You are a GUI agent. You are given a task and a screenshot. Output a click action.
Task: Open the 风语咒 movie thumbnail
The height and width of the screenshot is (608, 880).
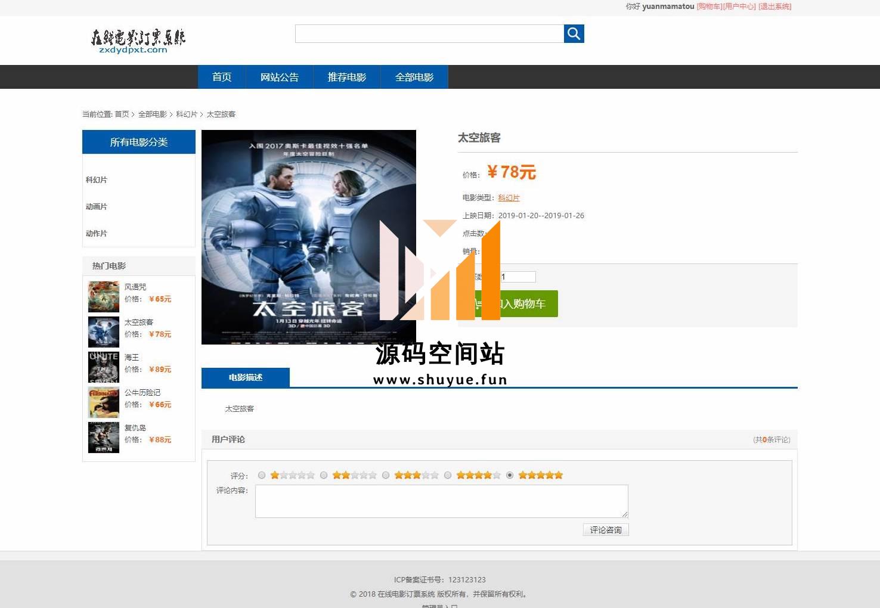pos(104,297)
